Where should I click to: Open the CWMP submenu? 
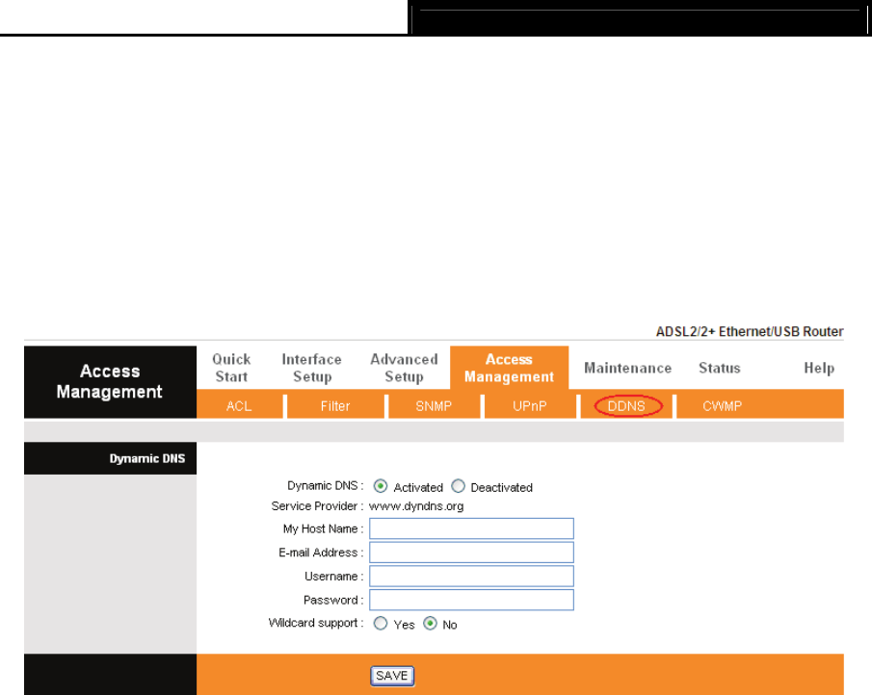722,406
